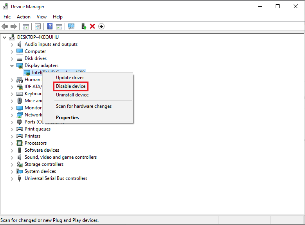The height and width of the screenshot is (225, 305).
Task: Open the View menu
Action: point(42,17)
